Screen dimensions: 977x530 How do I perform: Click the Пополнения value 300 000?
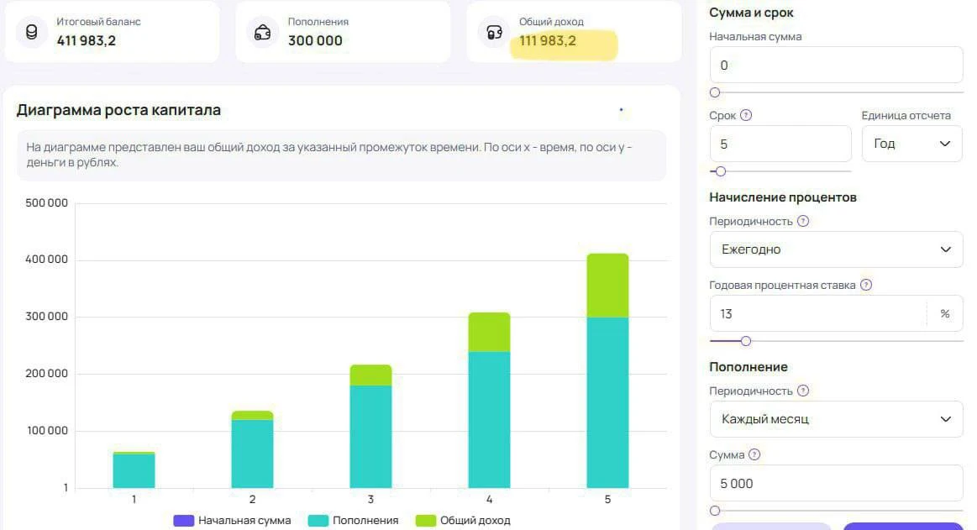click(315, 40)
